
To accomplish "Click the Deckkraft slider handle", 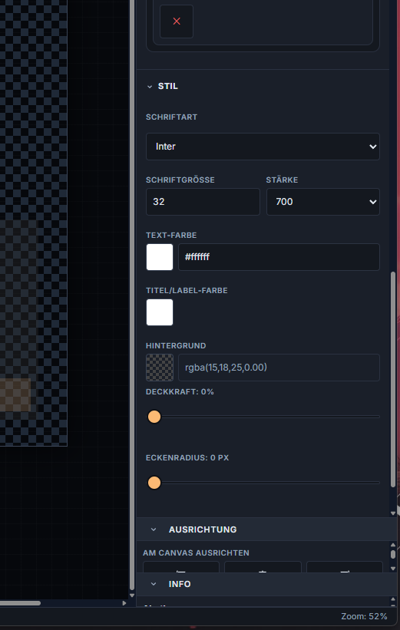I will (154, 417).
